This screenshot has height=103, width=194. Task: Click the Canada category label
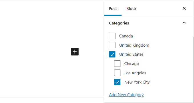pyautogui.click(x=126, y=36)
